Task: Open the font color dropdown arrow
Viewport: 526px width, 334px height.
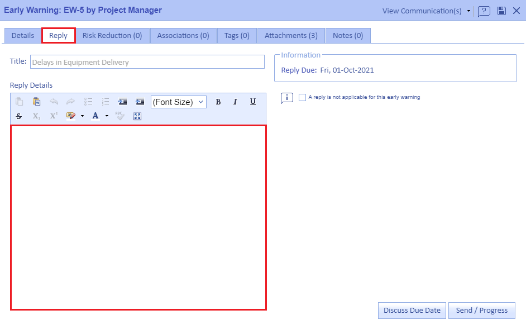Action: (107, 116)
